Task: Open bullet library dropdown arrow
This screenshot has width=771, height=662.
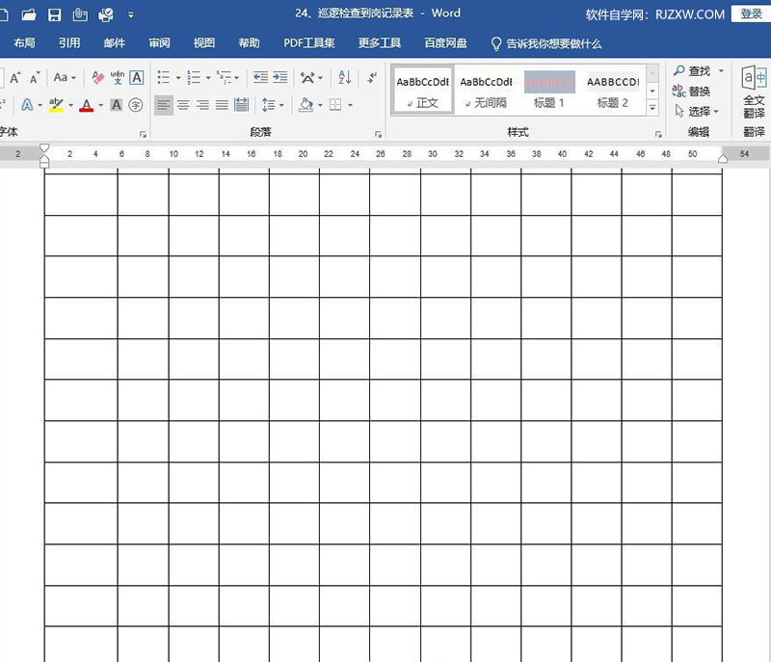Action: click(x=178, y=78)
